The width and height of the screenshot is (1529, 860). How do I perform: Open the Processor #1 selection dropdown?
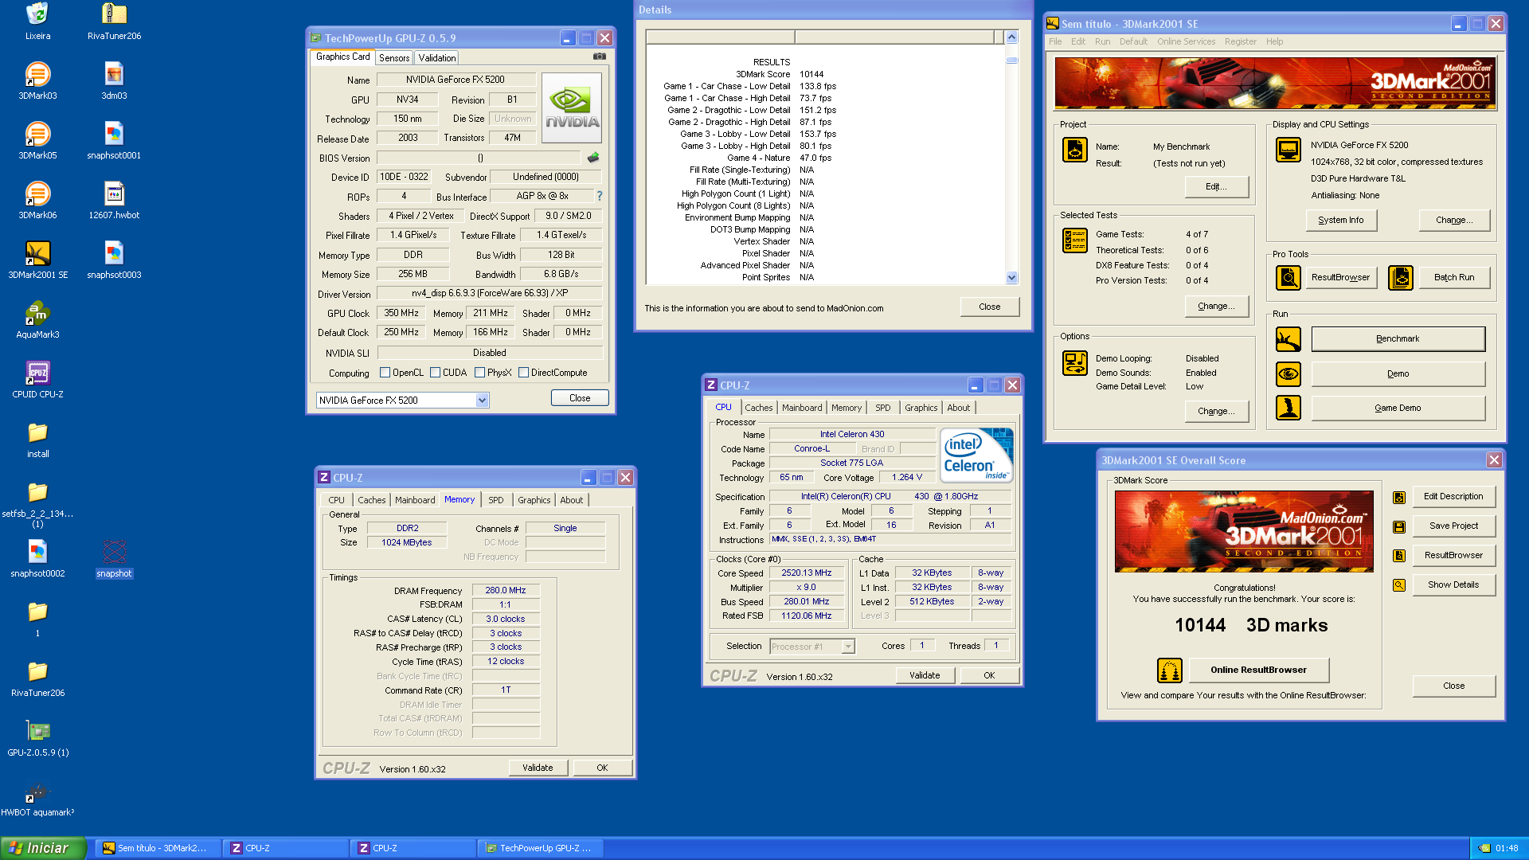(x=848, y=647)
